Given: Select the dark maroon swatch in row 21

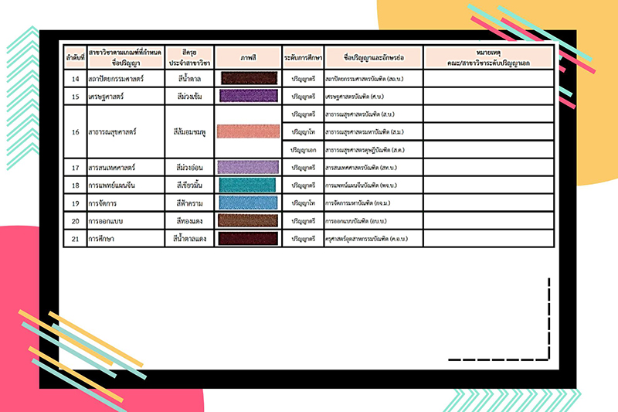Looking at the screenshot, I should tap(249, 238).
